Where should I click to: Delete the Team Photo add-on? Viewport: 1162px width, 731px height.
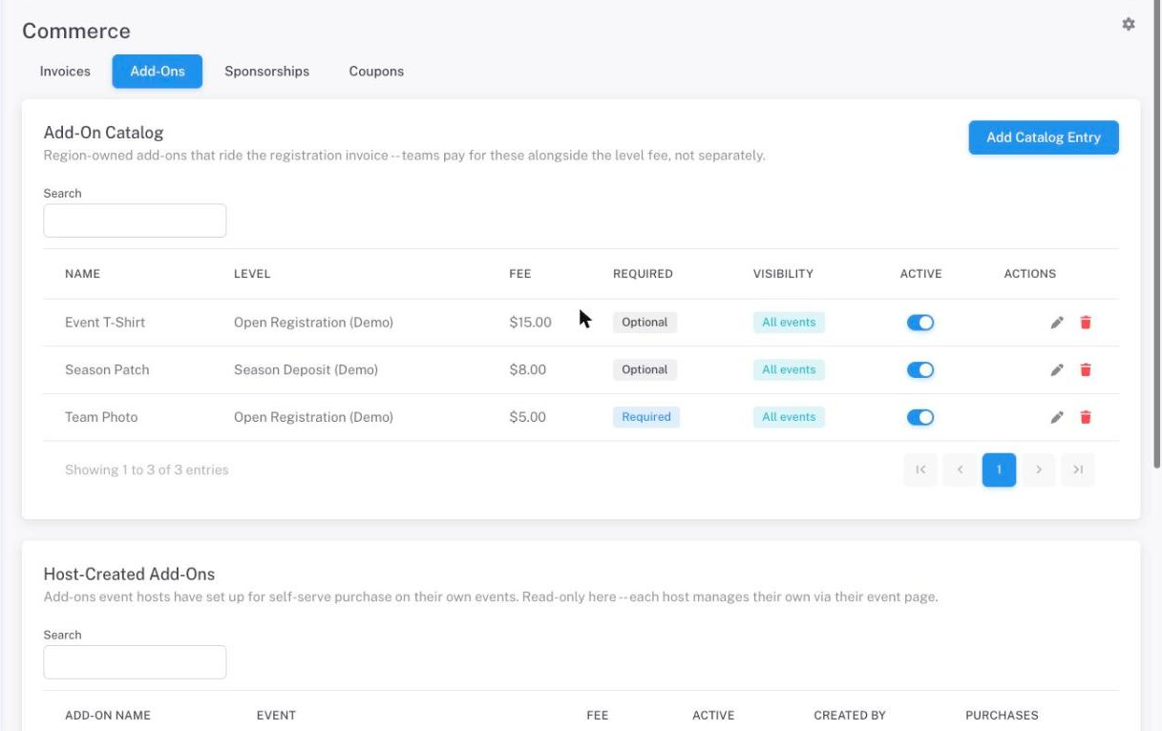point(1086,417)
